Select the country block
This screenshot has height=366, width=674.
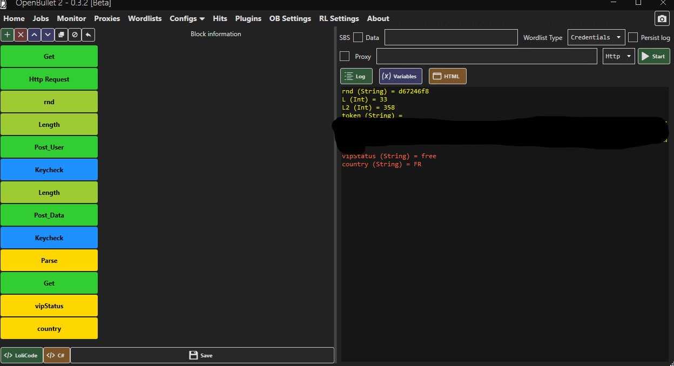click(x=49, y=328)
